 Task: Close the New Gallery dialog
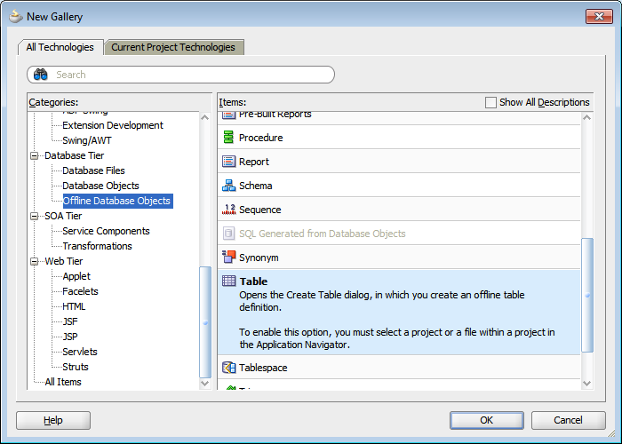coord(599,16)
